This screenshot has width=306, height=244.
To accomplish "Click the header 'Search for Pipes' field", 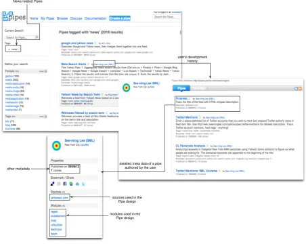I will click(167, 17).
